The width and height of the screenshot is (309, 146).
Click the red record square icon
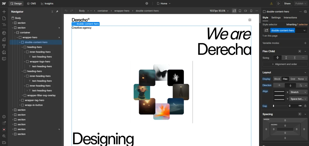point(4,130)
